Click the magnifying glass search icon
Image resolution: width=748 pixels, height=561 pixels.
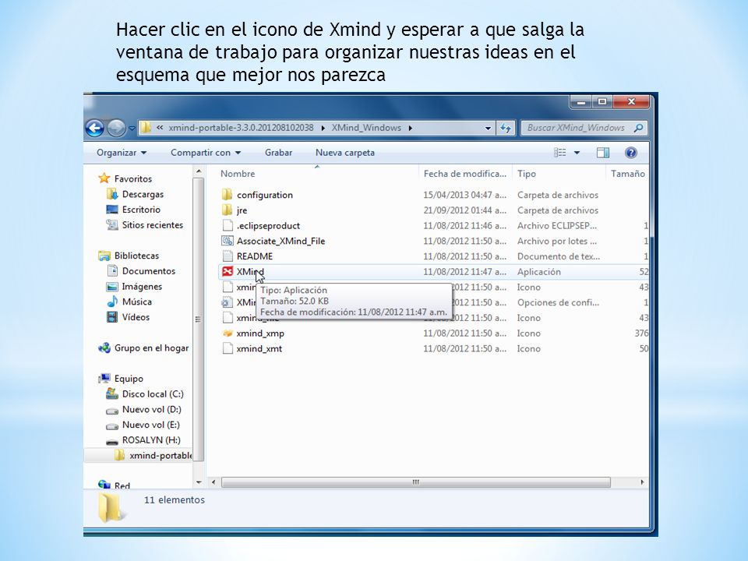639,127
